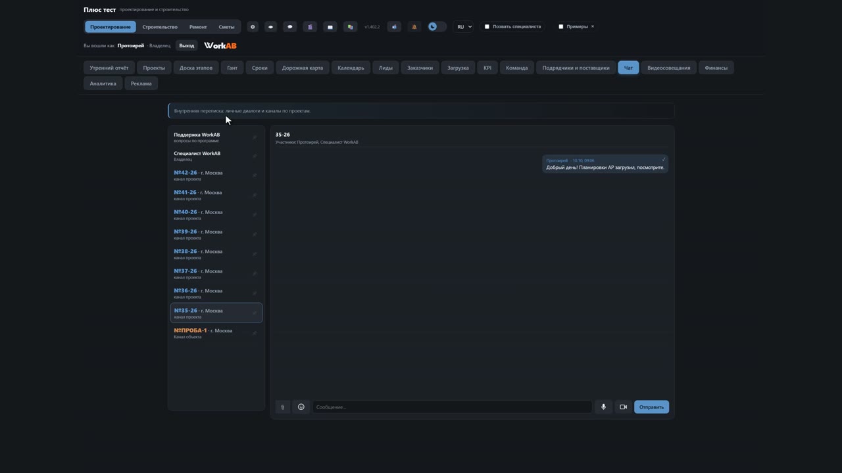Image resolution: width=842 pixels, height=473 pixels.
Task: Click the thumbs-up icon next to version number
Action: [x=394, y=27]
